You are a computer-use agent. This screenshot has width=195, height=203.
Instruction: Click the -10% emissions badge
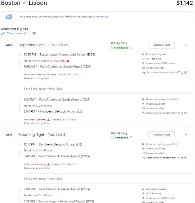[119, 48]
